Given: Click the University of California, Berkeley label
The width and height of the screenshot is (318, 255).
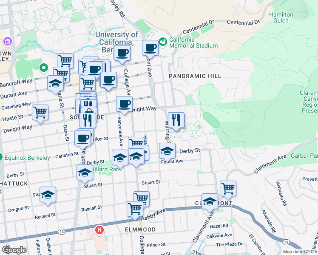Looking at the screenshot, I should click(116, 42).
